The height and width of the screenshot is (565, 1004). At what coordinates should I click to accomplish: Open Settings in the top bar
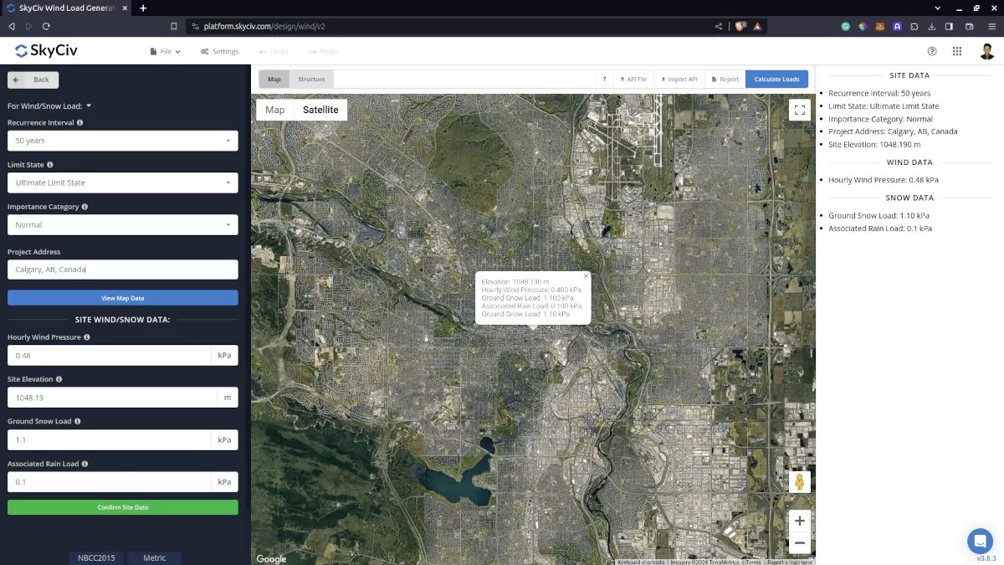[219, 51]
